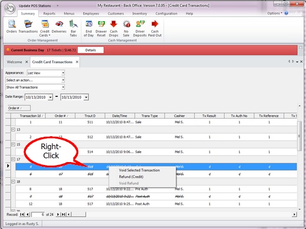Select the Cash Drops icon

pos(114,28)
